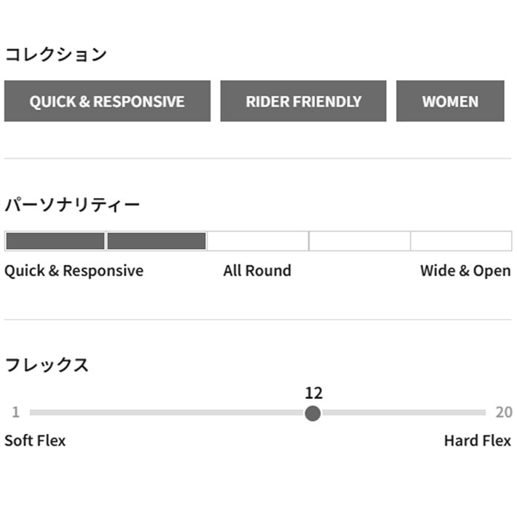Click the "Quick & Responsive" personality label

74,271
